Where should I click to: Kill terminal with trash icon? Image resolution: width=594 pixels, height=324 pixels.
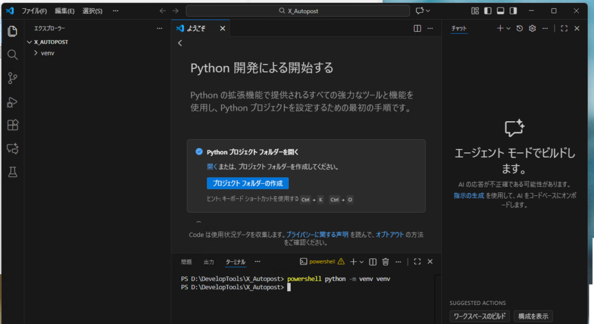[385, 262]
